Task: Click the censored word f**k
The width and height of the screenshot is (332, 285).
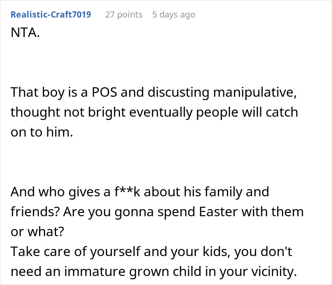Action: point(127,192)
